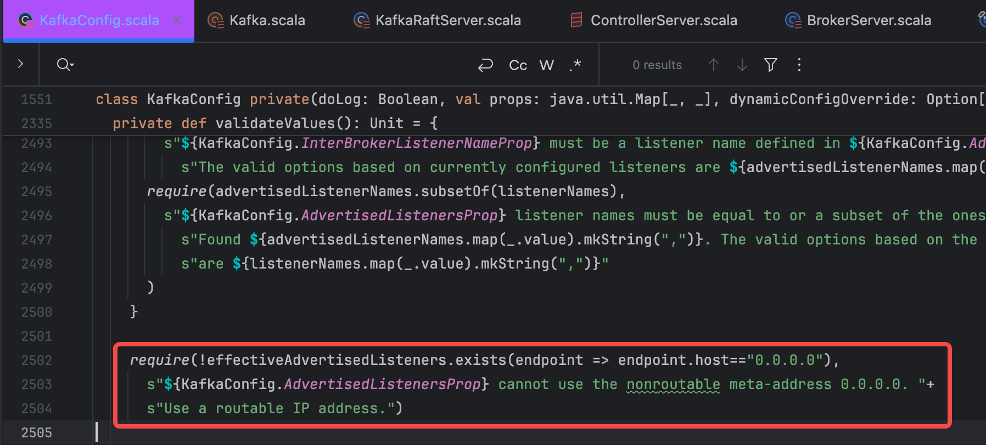Screen dimensions: 986x445
Task: Close the KafkaConfig.scala tab
Action: click(x=177, y=20)
